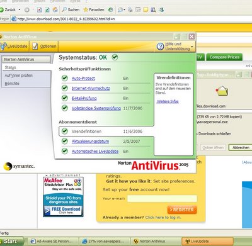Image resolution: width=252 pixels, height=246 pixels.
Task: Open the Favoriten star button
Action: (94, 9)
